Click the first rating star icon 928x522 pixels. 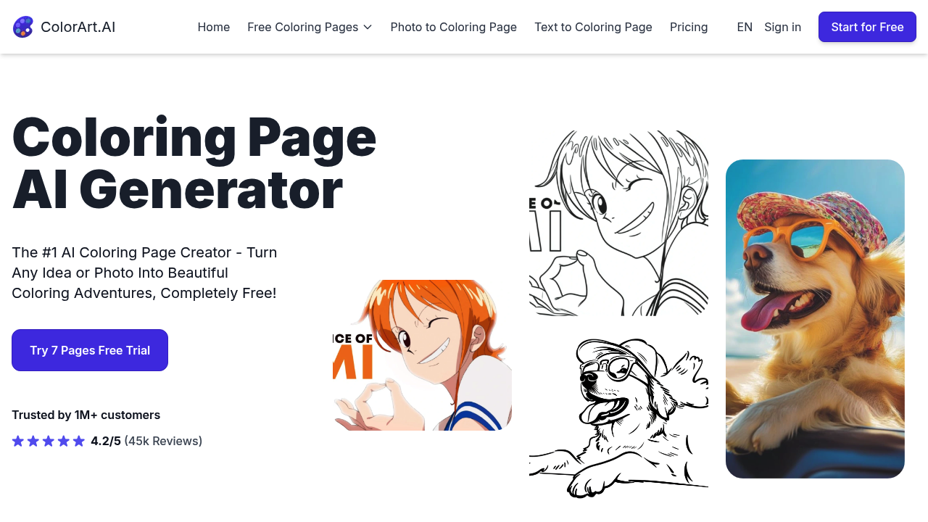click(x=18, y=441)
